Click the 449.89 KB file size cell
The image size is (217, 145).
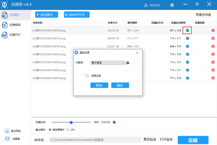click(x=113, y=38)
